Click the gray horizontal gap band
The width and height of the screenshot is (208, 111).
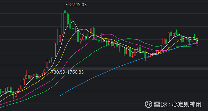(x=128, y=69)
